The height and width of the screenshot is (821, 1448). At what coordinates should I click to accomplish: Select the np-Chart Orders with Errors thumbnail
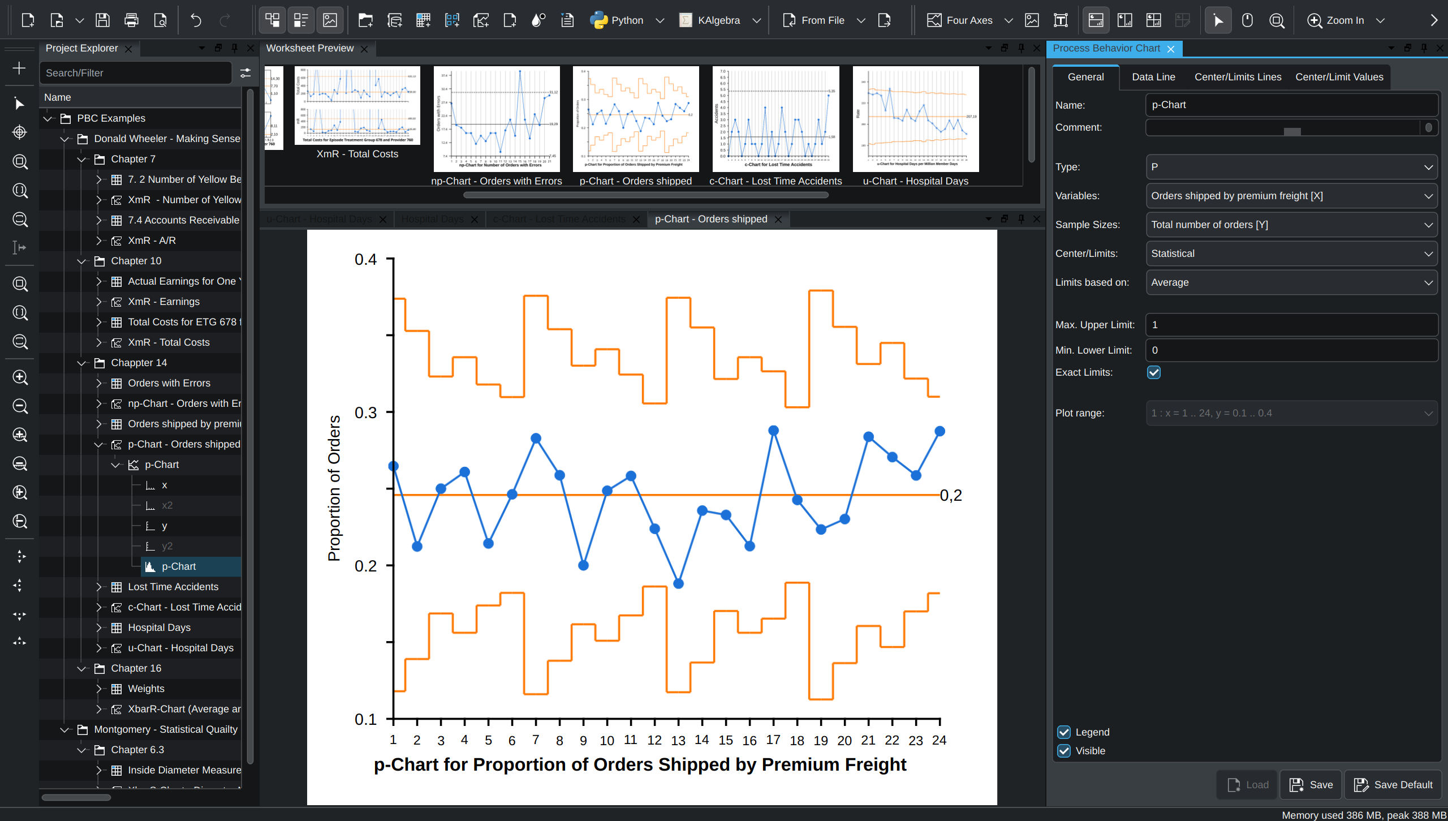(497, 119)
